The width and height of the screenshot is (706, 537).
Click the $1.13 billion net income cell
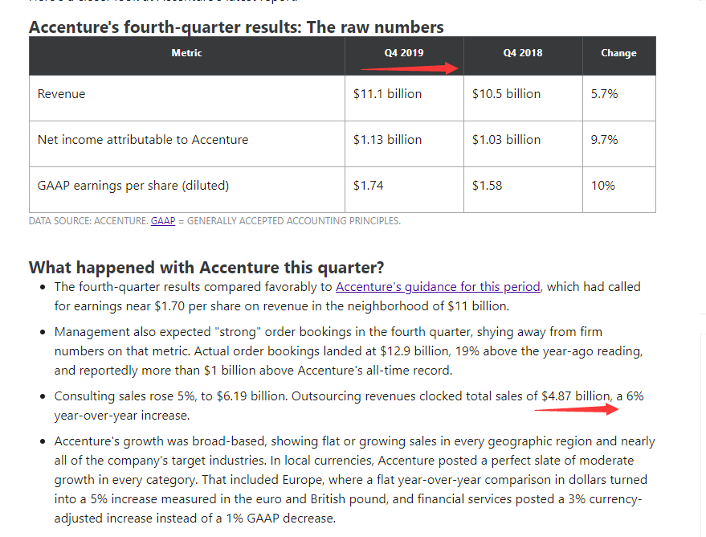coord(404,144)
